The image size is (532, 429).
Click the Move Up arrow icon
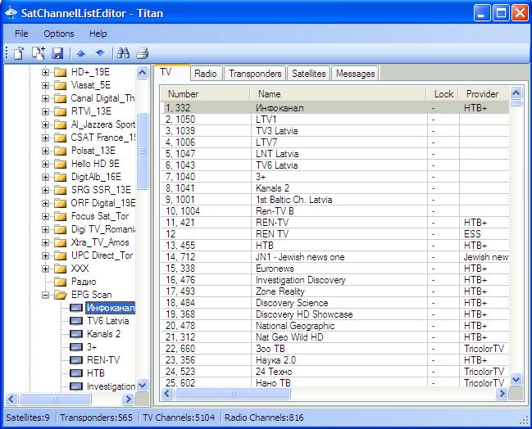point(80,53)
